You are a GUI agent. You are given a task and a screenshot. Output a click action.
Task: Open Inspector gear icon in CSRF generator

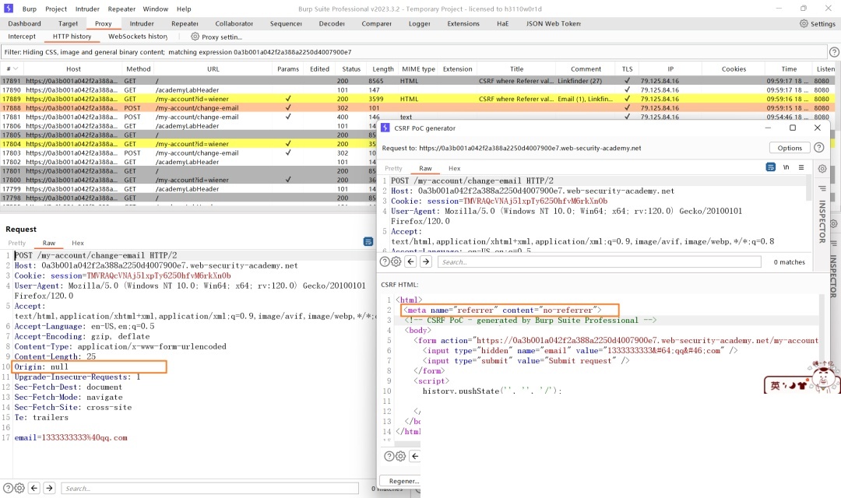[822, 169]
